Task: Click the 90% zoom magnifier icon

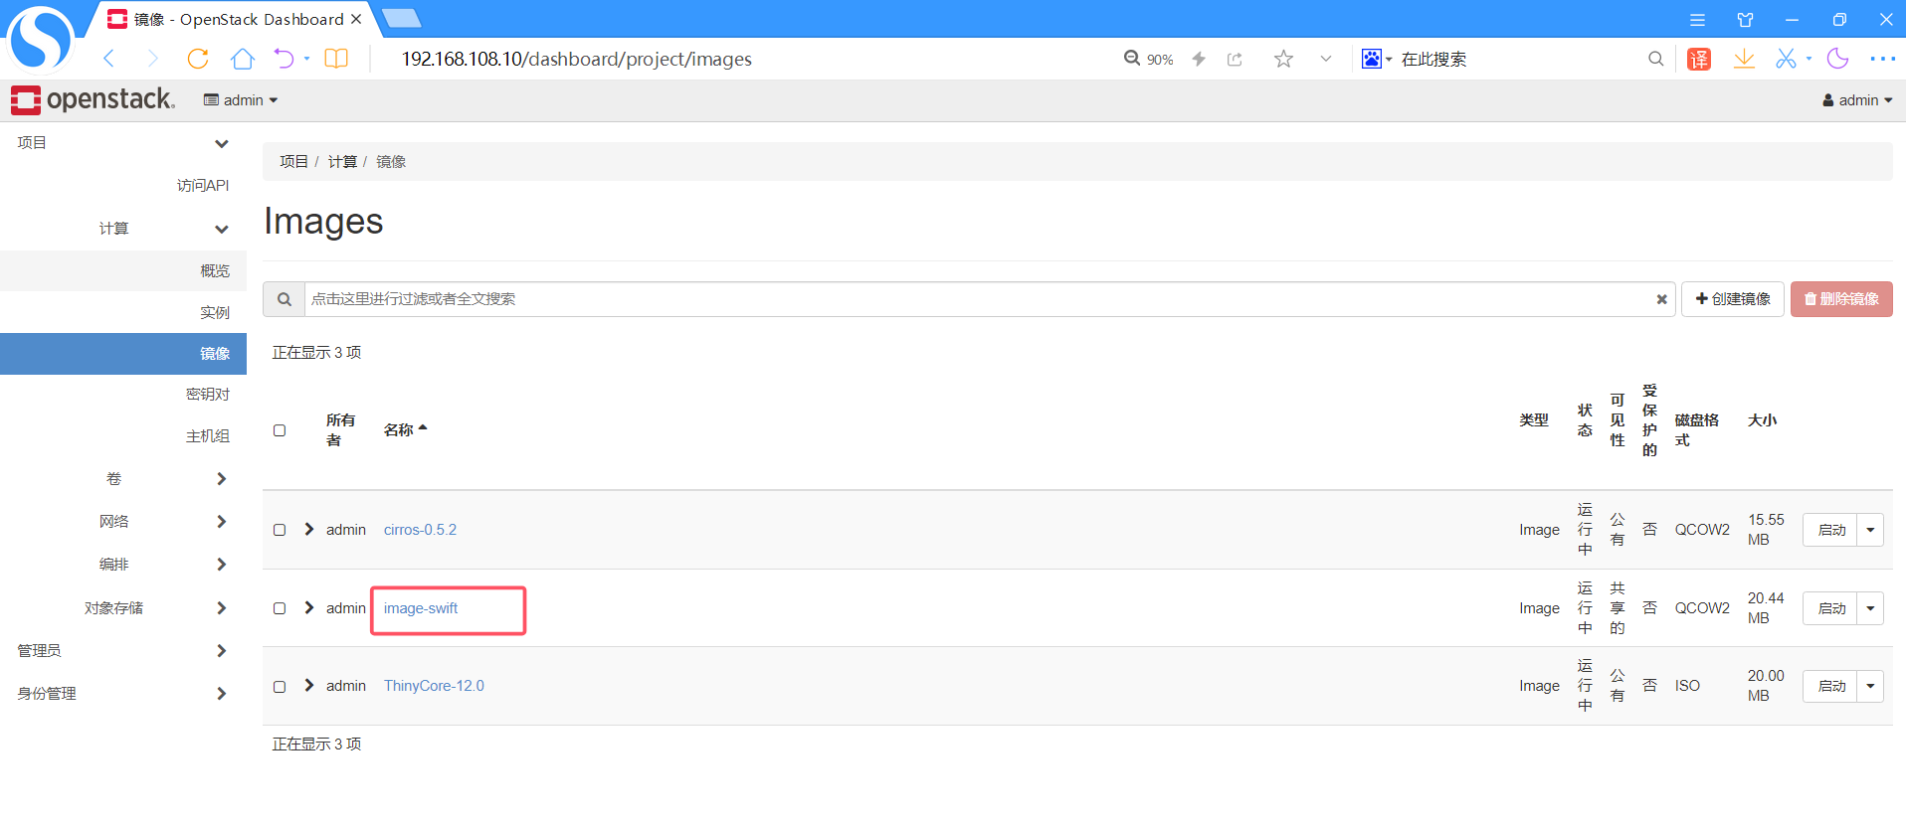Action: pos(1132,59)
